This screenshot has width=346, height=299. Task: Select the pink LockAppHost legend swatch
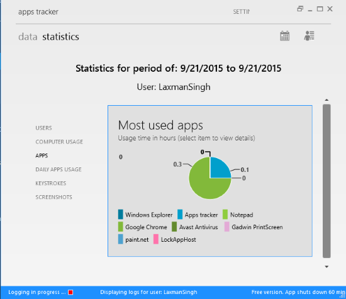pos(156,239)
